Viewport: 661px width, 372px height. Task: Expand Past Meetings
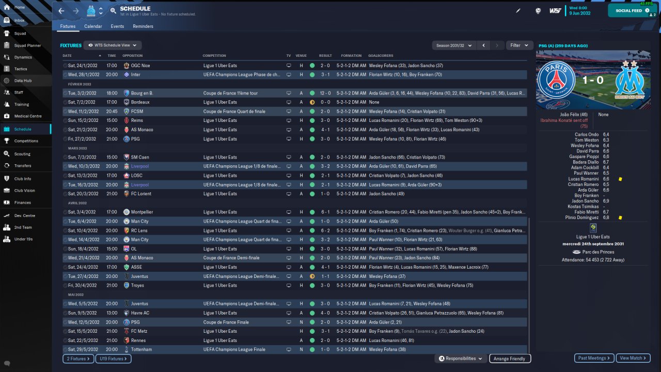point(594,358)
